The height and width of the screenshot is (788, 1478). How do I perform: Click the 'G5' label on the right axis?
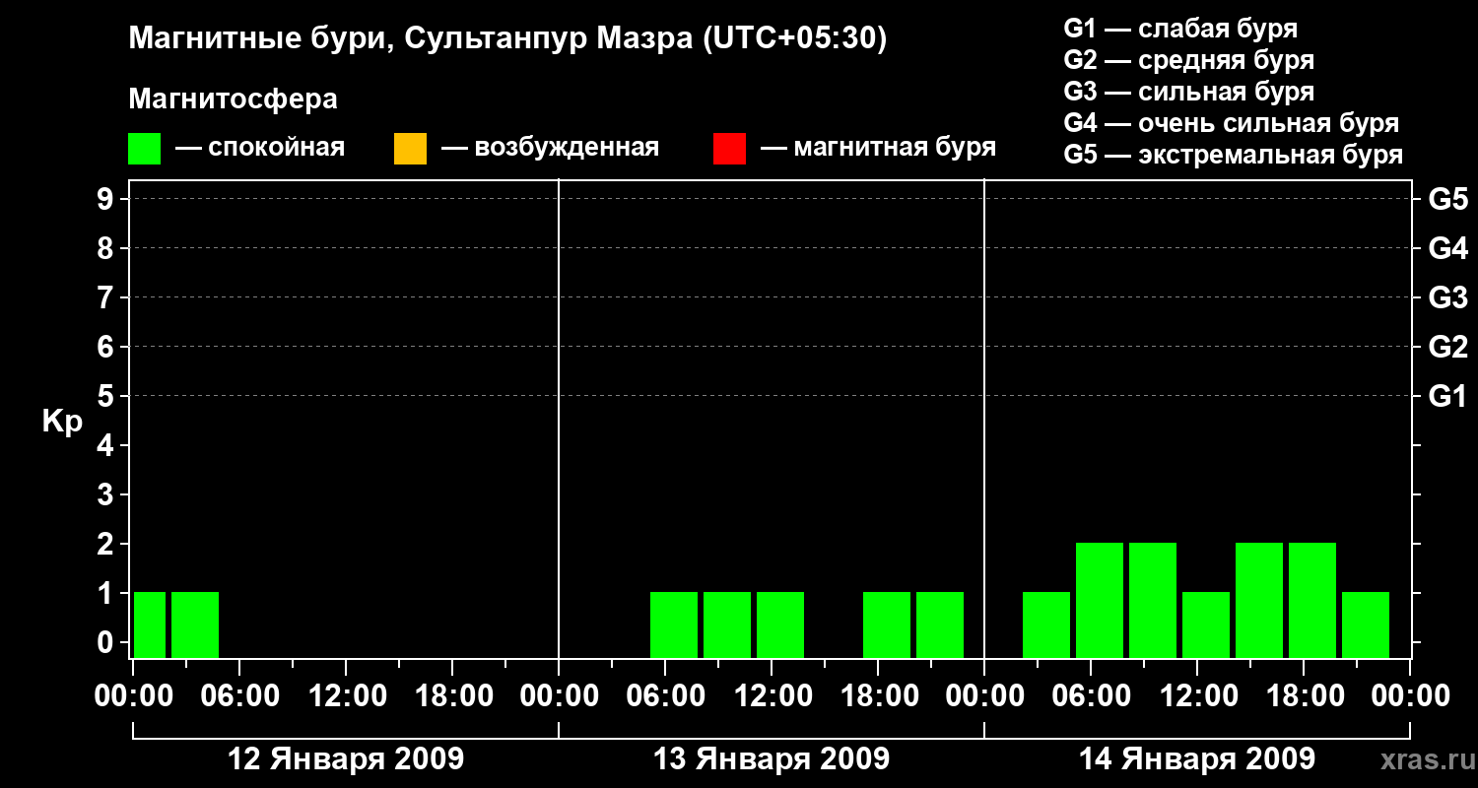click(1447, 199)
